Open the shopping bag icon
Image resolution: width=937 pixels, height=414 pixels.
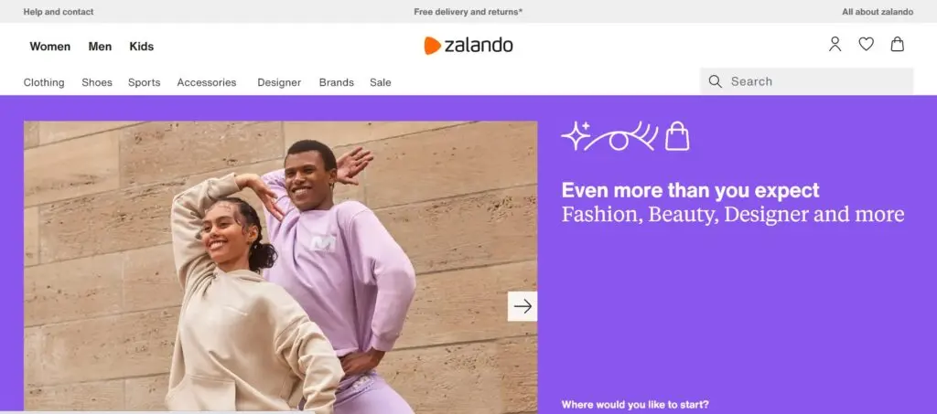coord(897,44)
